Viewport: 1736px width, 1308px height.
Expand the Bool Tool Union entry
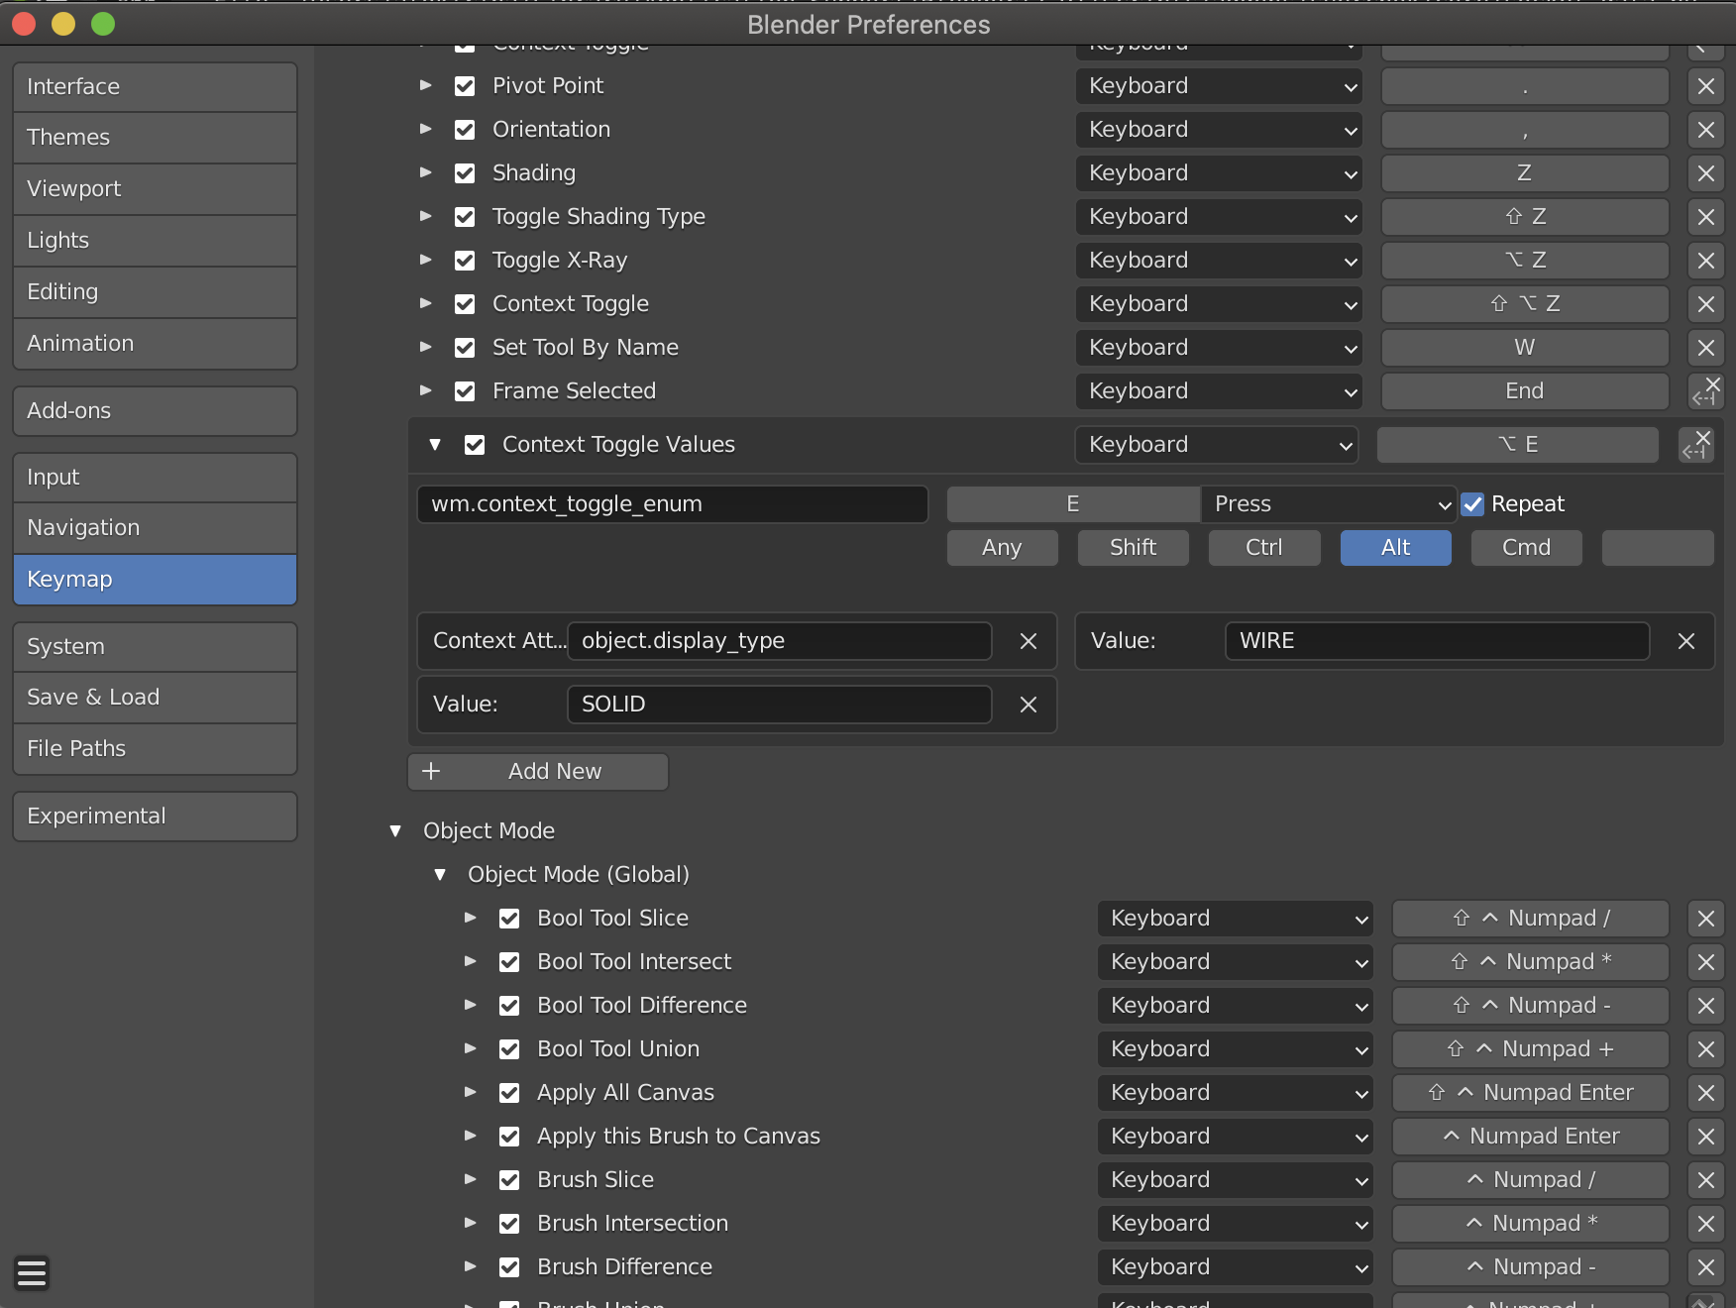point(471,1048)
